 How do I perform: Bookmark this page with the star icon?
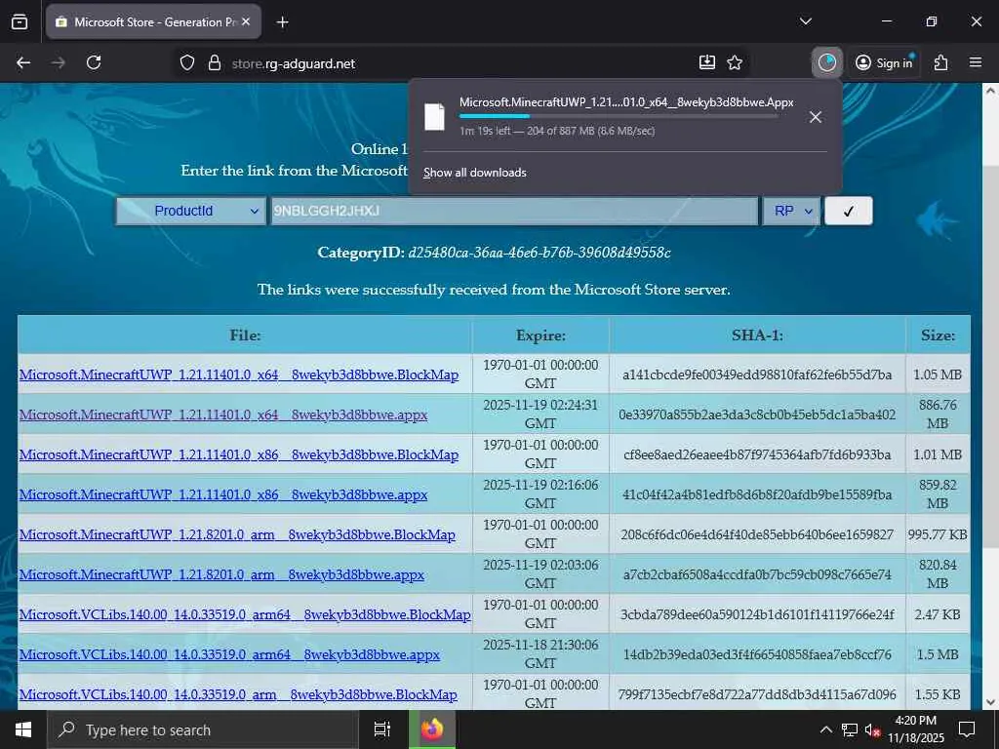pyautogui.click(x=735, y=62)
